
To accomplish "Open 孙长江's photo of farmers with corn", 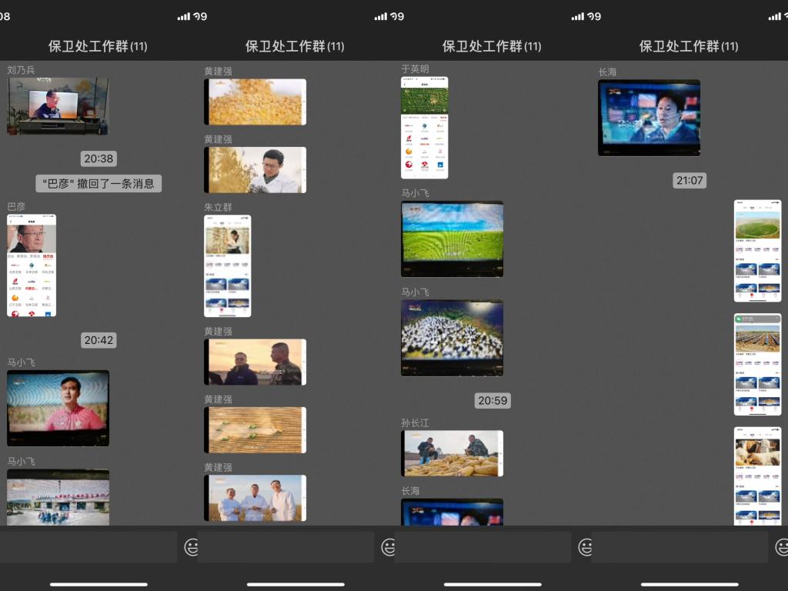I will 452,453.
